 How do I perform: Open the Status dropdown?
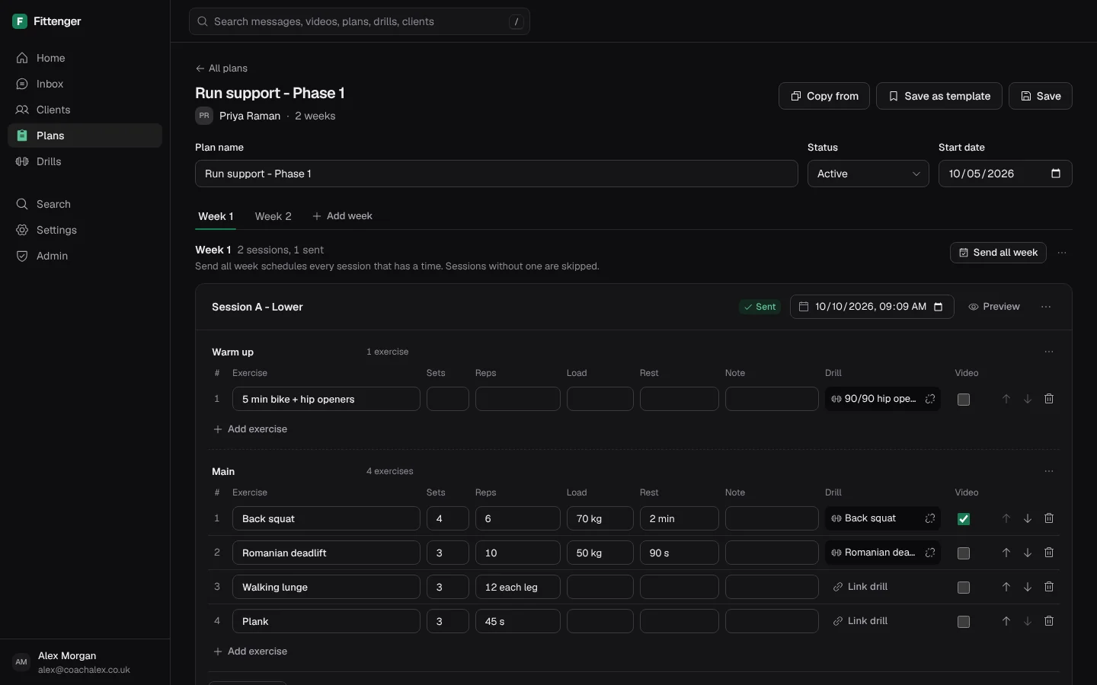[868, 174]
